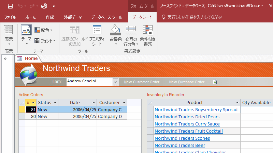Open Northwind Traders Fruit Cocktail link

click(x=189, y=131)
